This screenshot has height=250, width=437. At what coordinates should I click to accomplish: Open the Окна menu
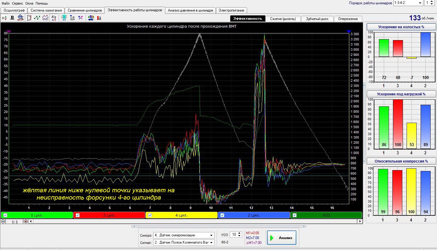tap(29, 3)
